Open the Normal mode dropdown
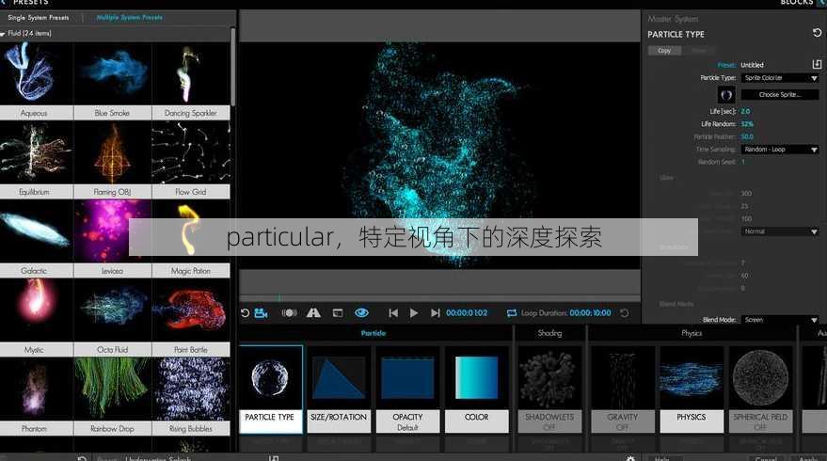 tap(780, 231)
